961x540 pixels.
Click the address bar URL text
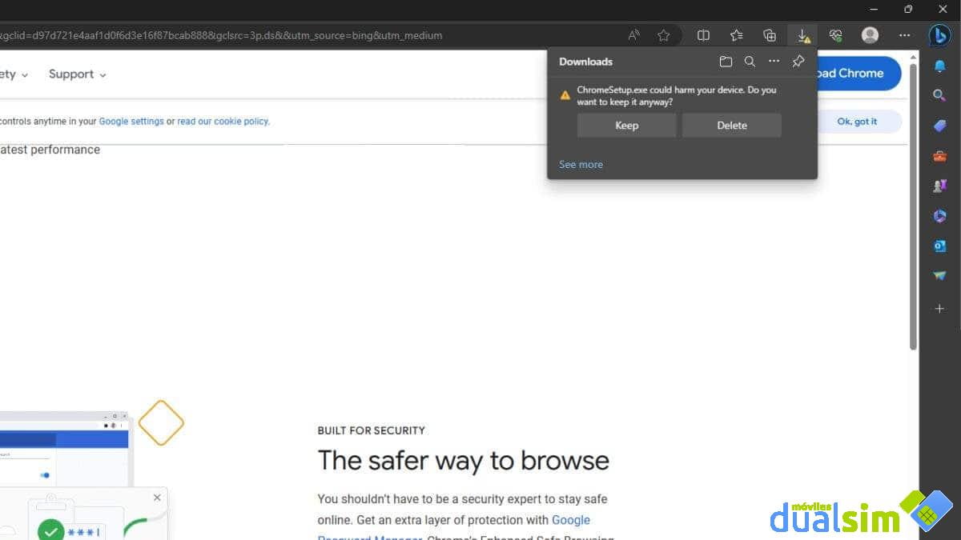pyautogui.click(x=221, y=35)
